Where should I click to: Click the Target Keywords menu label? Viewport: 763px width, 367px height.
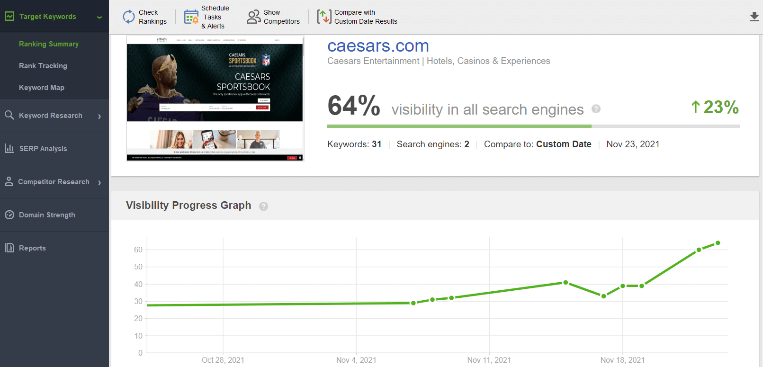pyautogui.click(x=48, y=17)
